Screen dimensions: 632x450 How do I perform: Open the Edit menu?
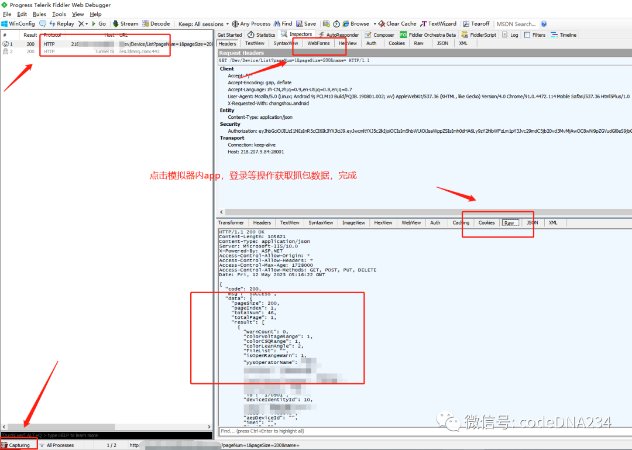tap(22, 14)
